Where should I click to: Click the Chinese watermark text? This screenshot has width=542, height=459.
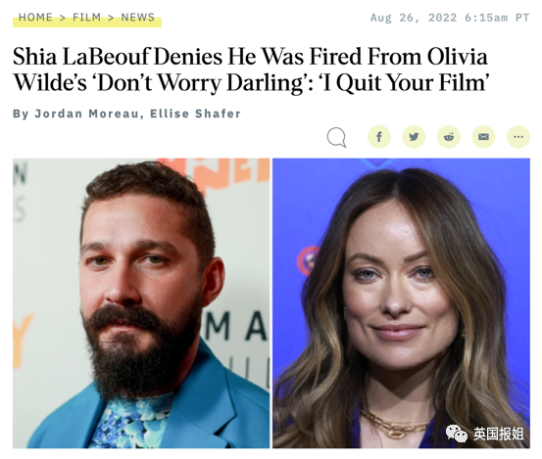tap(499, 434)
